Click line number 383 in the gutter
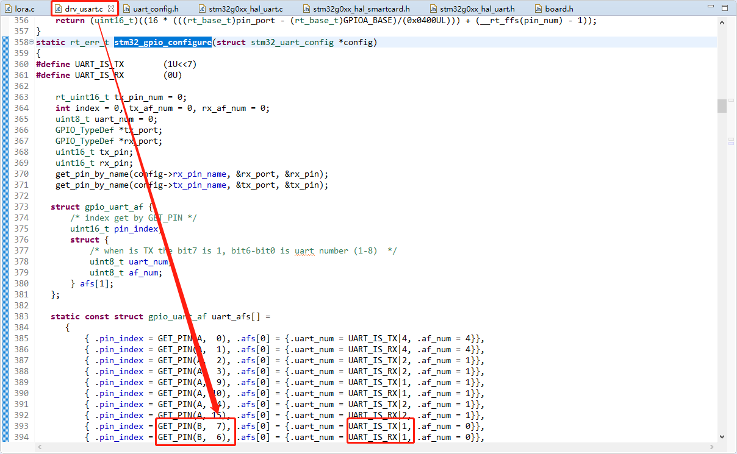 [x=20, y=316]
